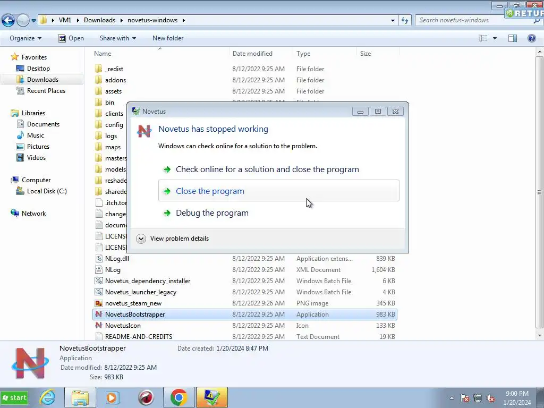The width and height of the screenshot is (544, 408).
Task: Click the New folder button
Action: point(168,38)
